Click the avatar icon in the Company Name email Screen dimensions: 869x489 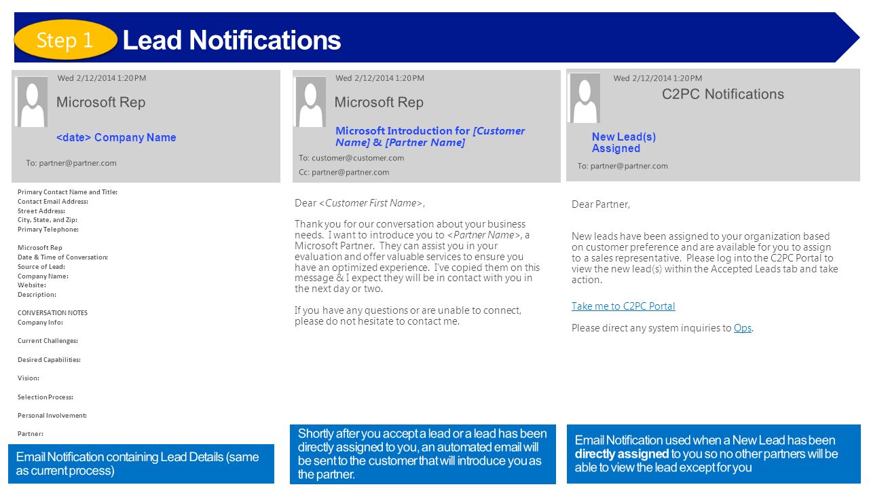(x=32, y=102)
